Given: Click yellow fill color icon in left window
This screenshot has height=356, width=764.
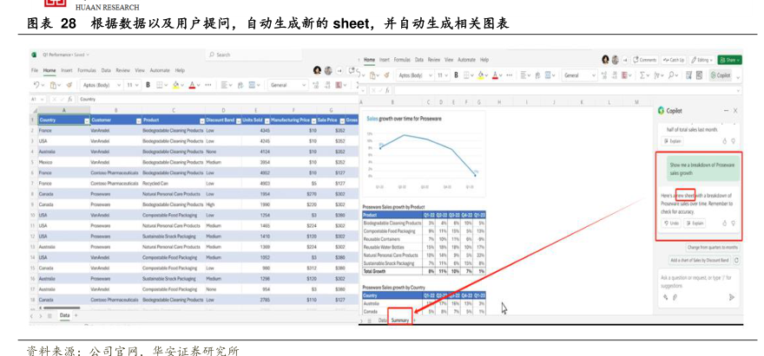Looking at the screenshot, I should click(x=176, y=85).
